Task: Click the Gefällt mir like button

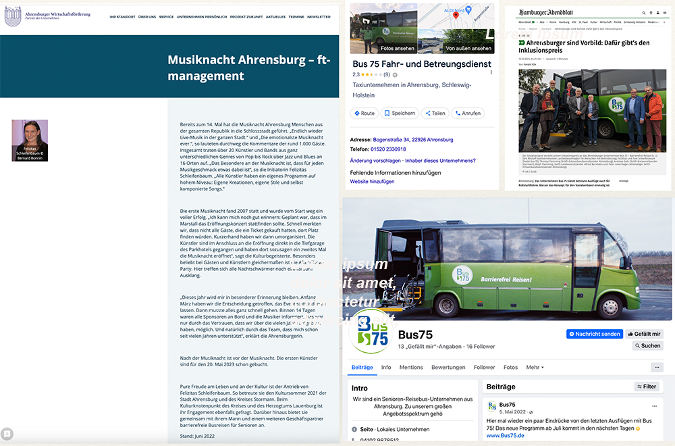Action: [x=644, y=334]
